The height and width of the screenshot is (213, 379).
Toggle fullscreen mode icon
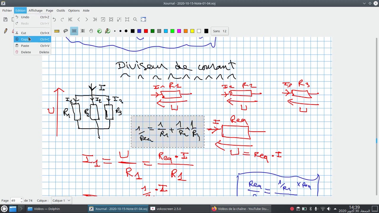(x=143, y=20)
